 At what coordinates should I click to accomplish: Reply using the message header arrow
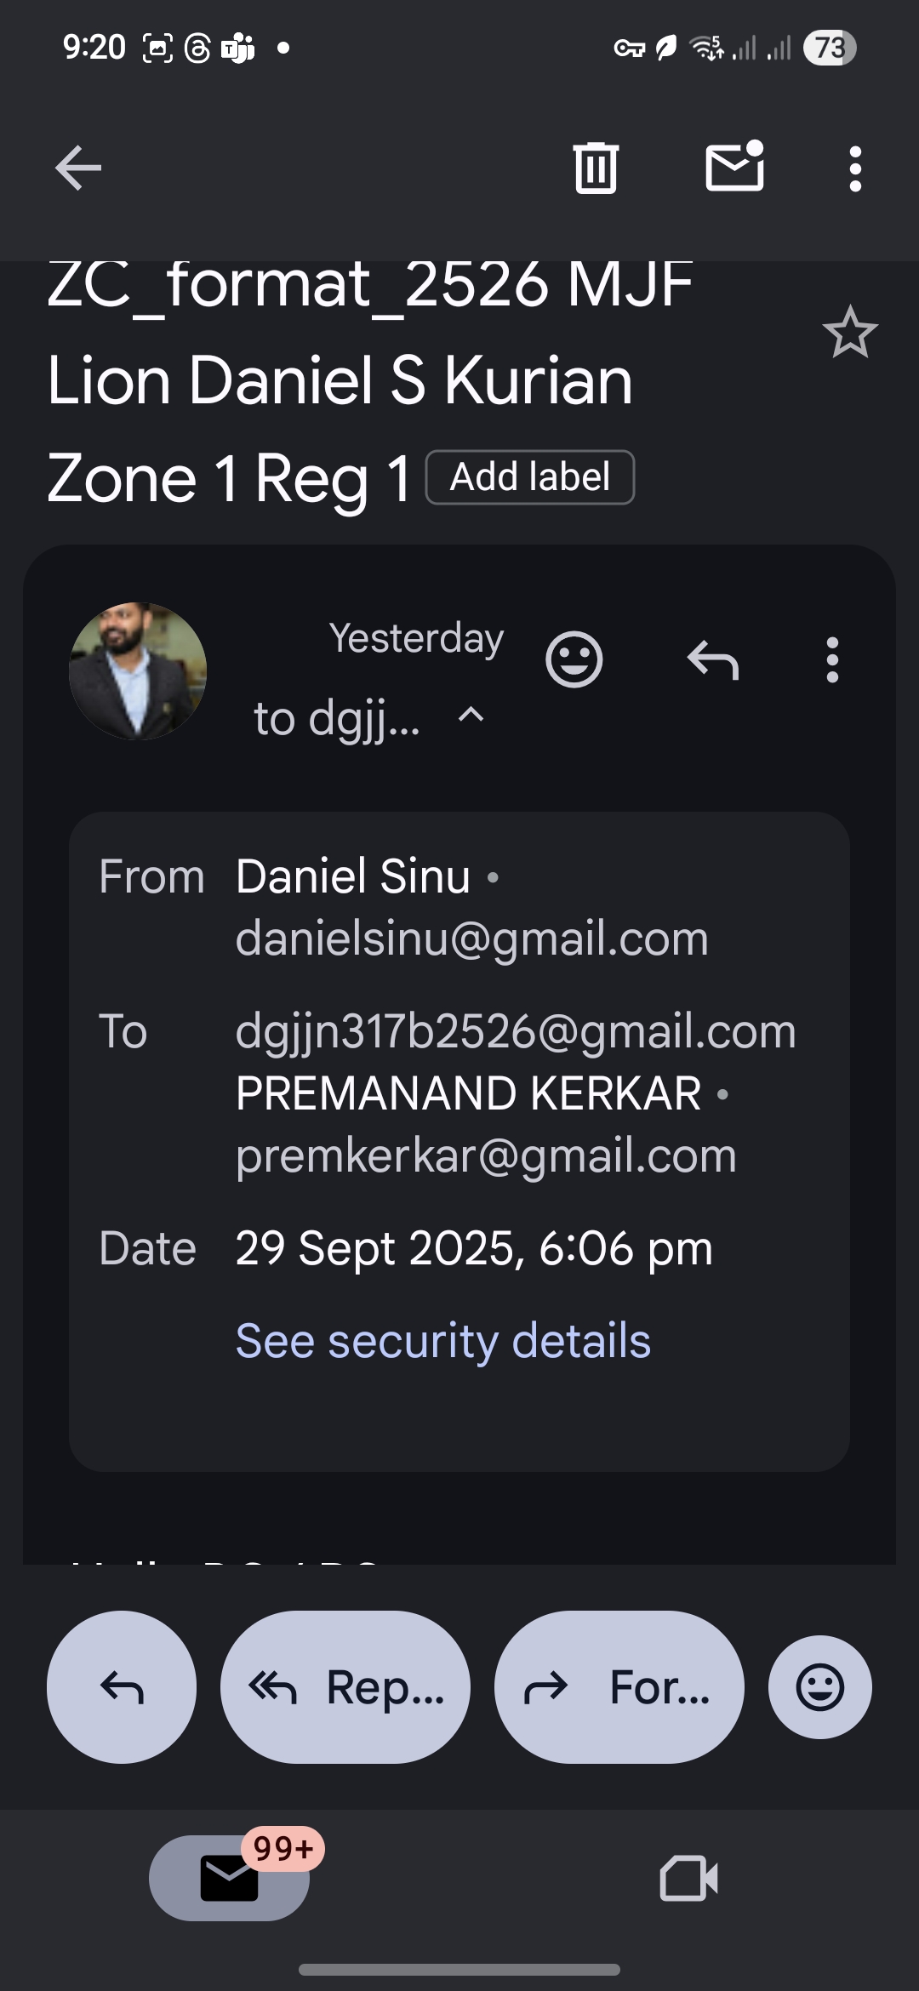(x=713, y=660)
